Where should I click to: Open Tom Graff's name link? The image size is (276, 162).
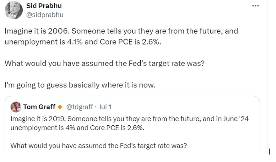click(39, 107)
